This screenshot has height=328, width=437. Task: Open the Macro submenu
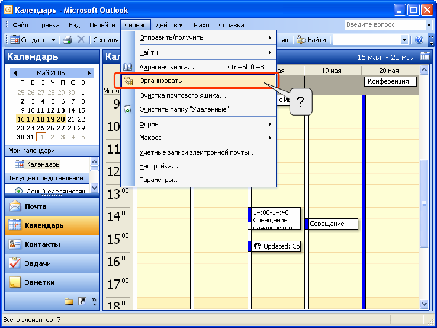click(x=199, y=138)
